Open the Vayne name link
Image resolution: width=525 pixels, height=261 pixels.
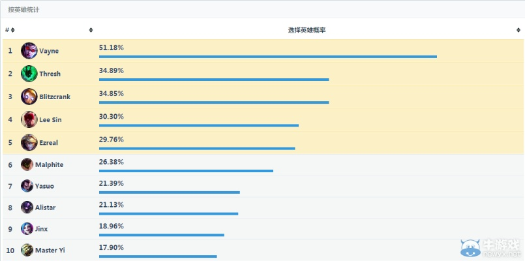click(x=49, y=51)
